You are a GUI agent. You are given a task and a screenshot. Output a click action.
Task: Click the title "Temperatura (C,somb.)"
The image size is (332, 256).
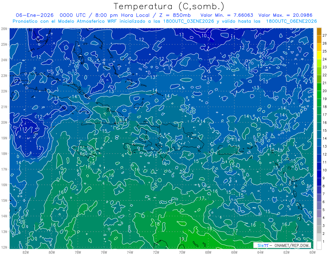(x=169, y=6)
